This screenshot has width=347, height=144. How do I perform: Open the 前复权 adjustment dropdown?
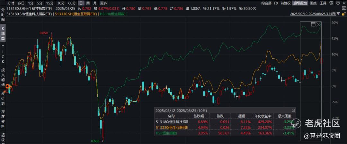pos(286,3)
